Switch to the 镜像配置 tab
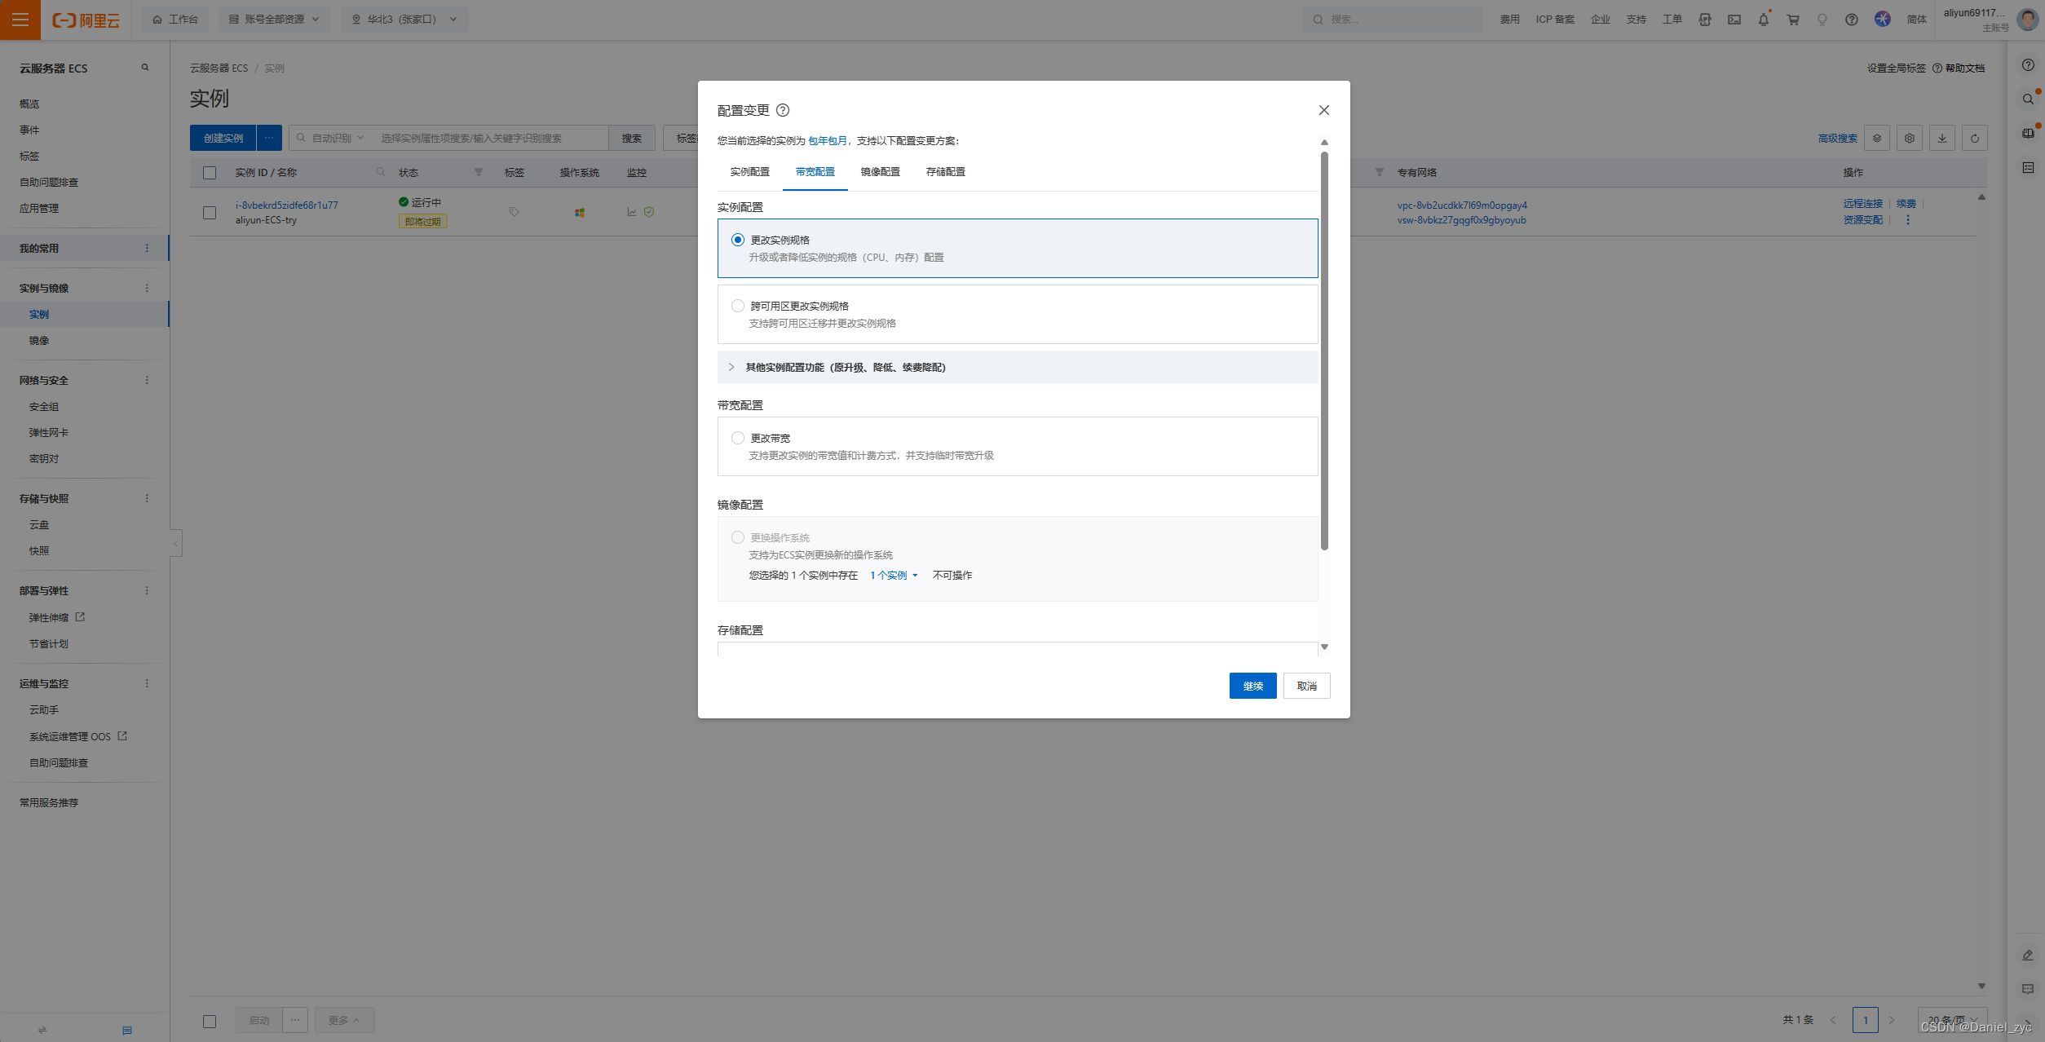 coord(880,172)
